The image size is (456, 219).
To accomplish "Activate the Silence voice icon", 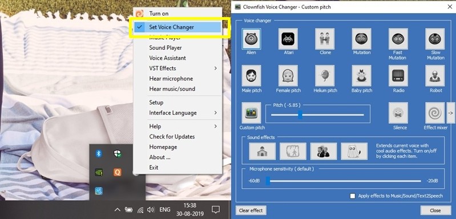I will coord(398,113).
